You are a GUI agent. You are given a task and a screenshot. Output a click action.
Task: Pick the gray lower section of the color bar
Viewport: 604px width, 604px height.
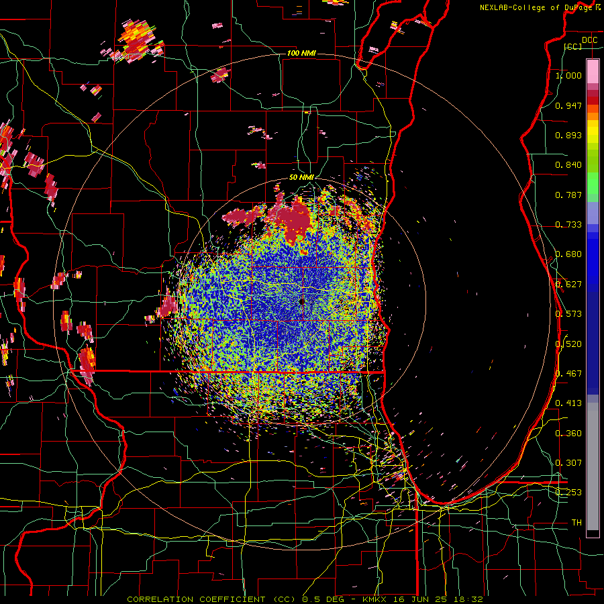[x=593, y=466]
